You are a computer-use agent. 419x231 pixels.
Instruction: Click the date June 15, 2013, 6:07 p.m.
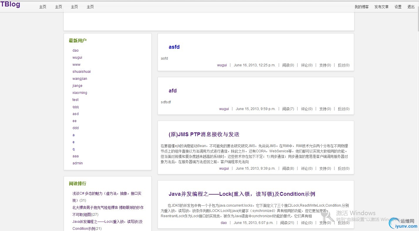254,223
